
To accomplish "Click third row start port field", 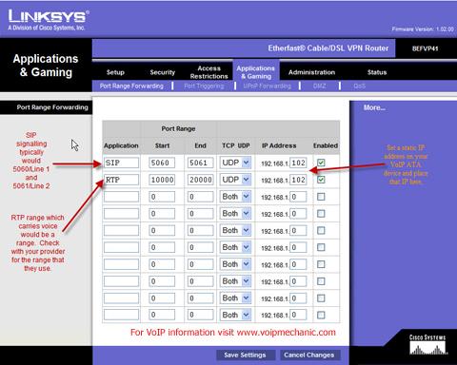I will pyautogui.click(x=162, y=197).
